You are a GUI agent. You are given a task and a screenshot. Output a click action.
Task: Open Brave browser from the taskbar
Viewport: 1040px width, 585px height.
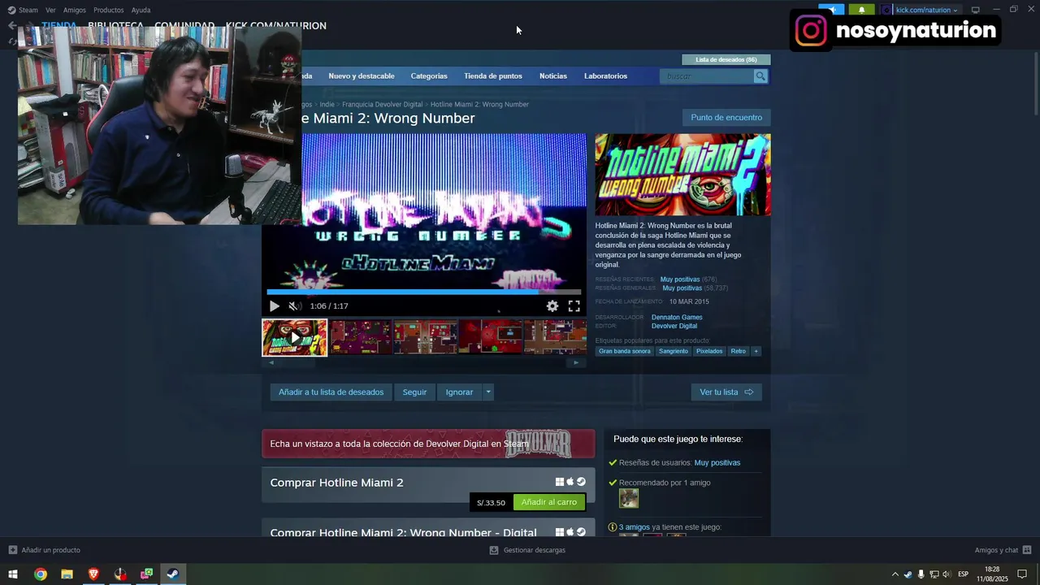(x=93, y=574)
